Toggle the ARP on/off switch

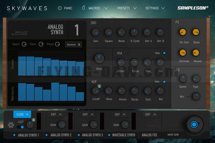coord(20,127)
